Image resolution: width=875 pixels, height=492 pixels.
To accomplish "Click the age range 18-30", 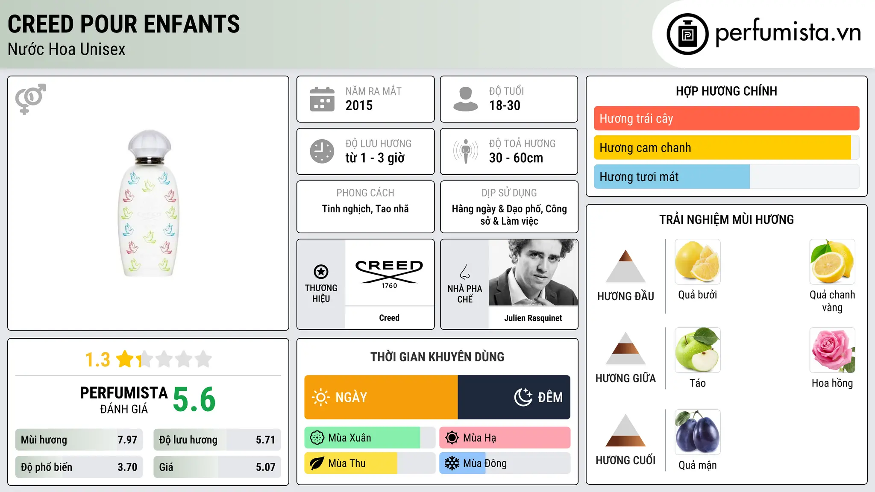I will pyautogui.click(x=505, y=105).
